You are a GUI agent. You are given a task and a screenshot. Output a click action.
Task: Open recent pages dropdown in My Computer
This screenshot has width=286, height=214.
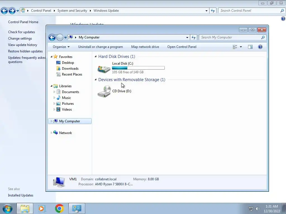click(x=65, y=38)
